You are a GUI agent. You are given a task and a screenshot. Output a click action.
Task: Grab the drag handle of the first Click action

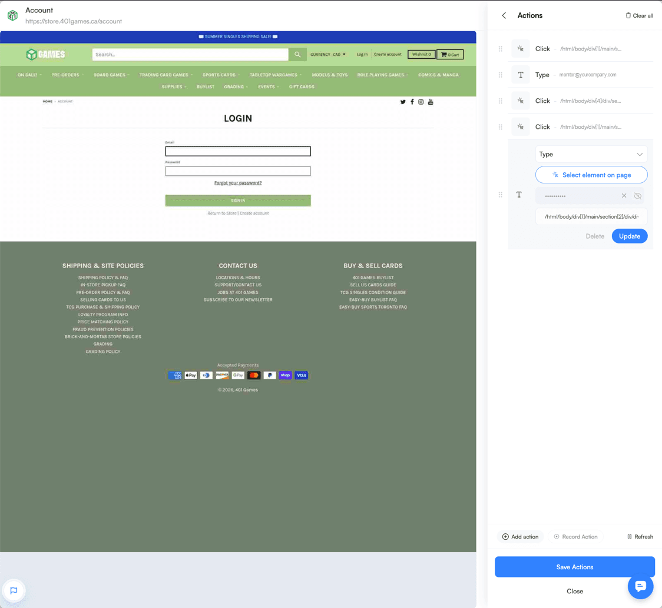click(500, 49)
